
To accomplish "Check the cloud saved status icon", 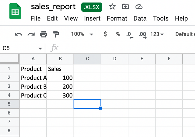I will (139, 7).
